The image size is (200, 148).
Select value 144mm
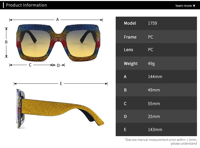click(x=155, y=77)
